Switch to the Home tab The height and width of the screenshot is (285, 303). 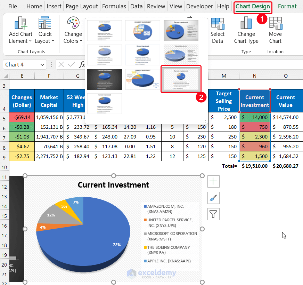[x=34, y=6]
